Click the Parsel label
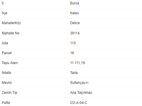The image size is (142, 106). coord(7,53)
